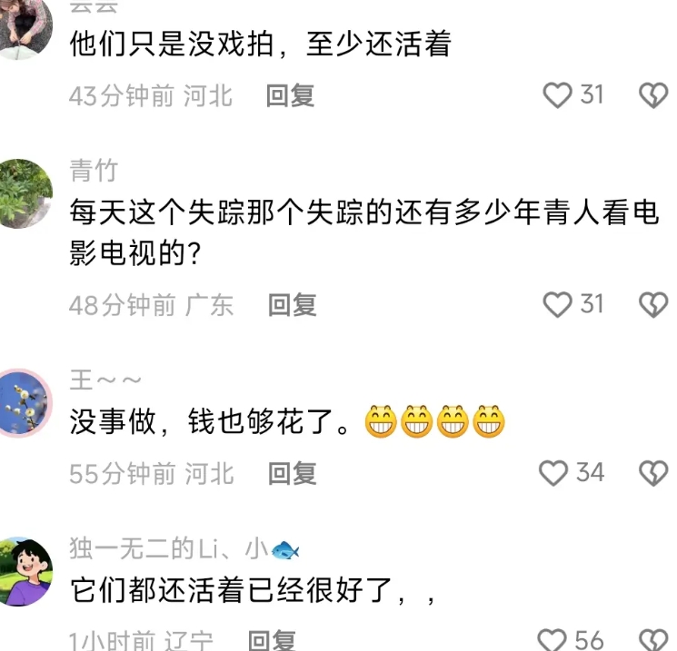This screenshot has height=651, width=677.
Task: Open the top commenter's avatar
Action: (25, 26)
